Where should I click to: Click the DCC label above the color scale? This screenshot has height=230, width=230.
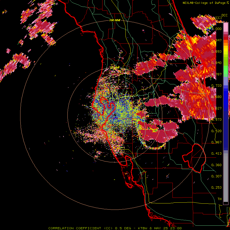224,15
